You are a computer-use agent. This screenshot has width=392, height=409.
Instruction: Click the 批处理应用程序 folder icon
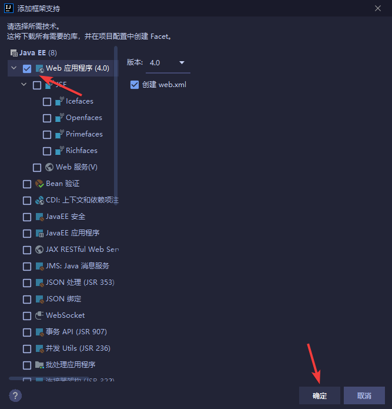(39, 365)
